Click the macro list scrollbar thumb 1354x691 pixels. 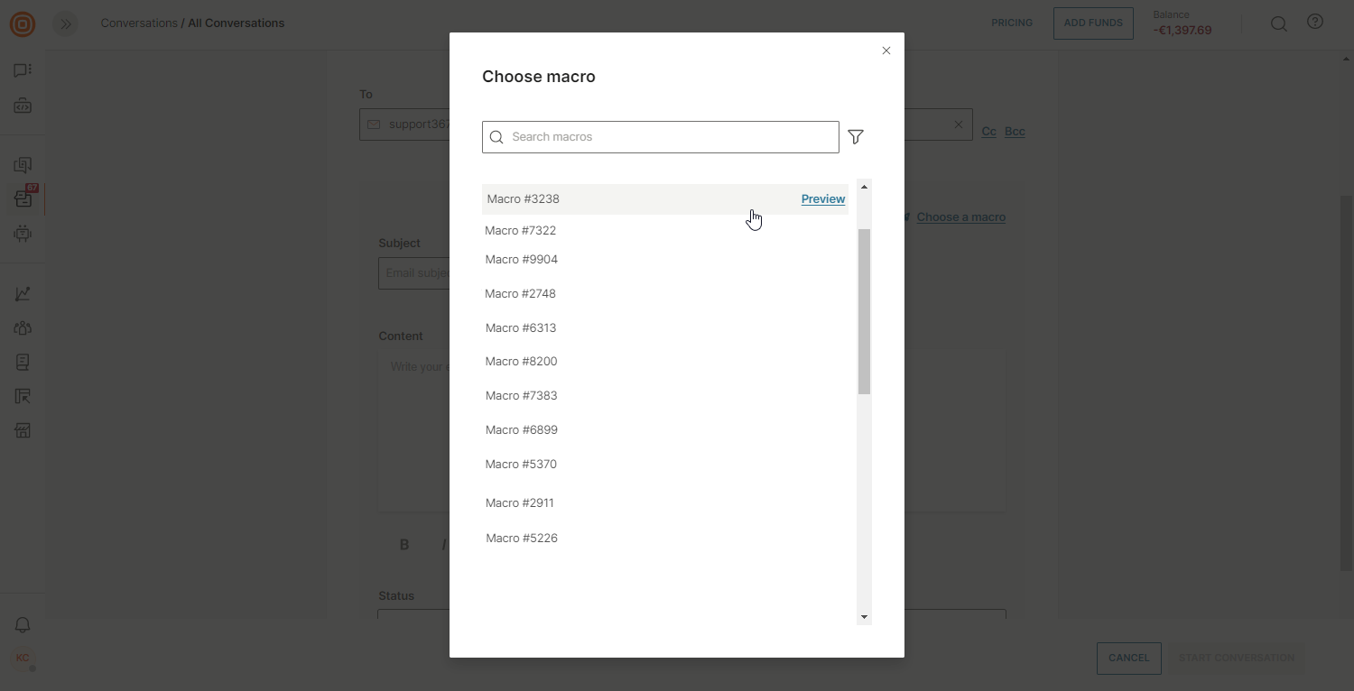[x=864, y=311]
